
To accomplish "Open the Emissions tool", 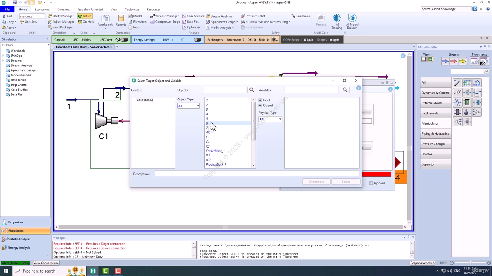I will [x=300, y=16].
